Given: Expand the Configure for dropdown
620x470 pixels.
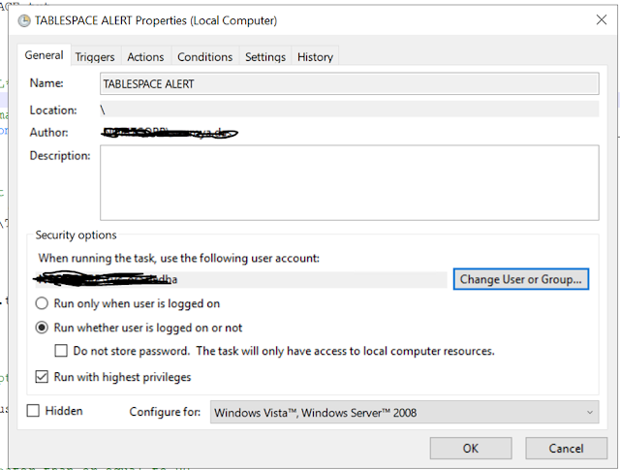Looking at the screenshot, I should (x=404, y=413).
